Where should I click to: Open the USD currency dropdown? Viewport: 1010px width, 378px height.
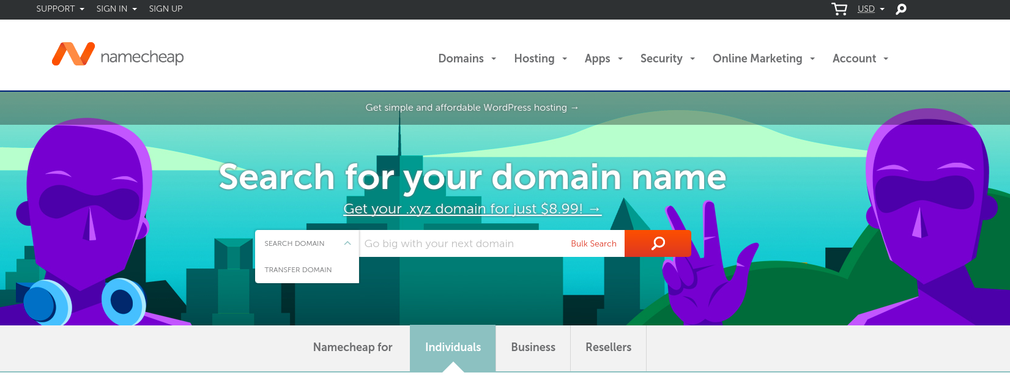tap(871, 9)
